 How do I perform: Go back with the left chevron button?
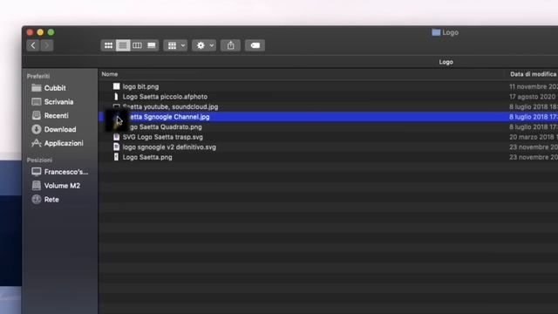tap(33, 45)
